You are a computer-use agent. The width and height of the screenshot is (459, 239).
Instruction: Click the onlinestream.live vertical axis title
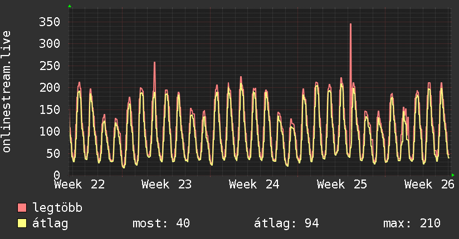7,92
